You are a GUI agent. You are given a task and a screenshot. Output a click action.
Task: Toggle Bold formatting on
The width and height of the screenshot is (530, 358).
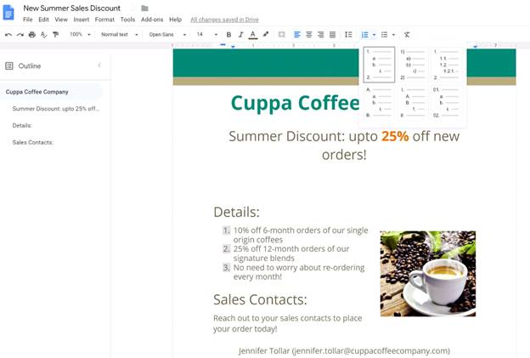pyautogui.click(x=228, y=35)
